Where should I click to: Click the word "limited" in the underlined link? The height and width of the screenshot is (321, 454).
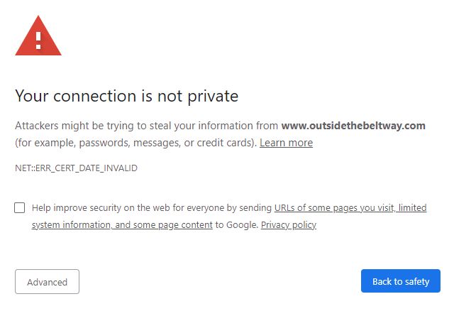click(412, 207)
